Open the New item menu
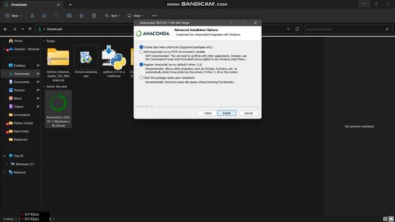Viewport: 395px width, 222px height. [x=13, y=15]
